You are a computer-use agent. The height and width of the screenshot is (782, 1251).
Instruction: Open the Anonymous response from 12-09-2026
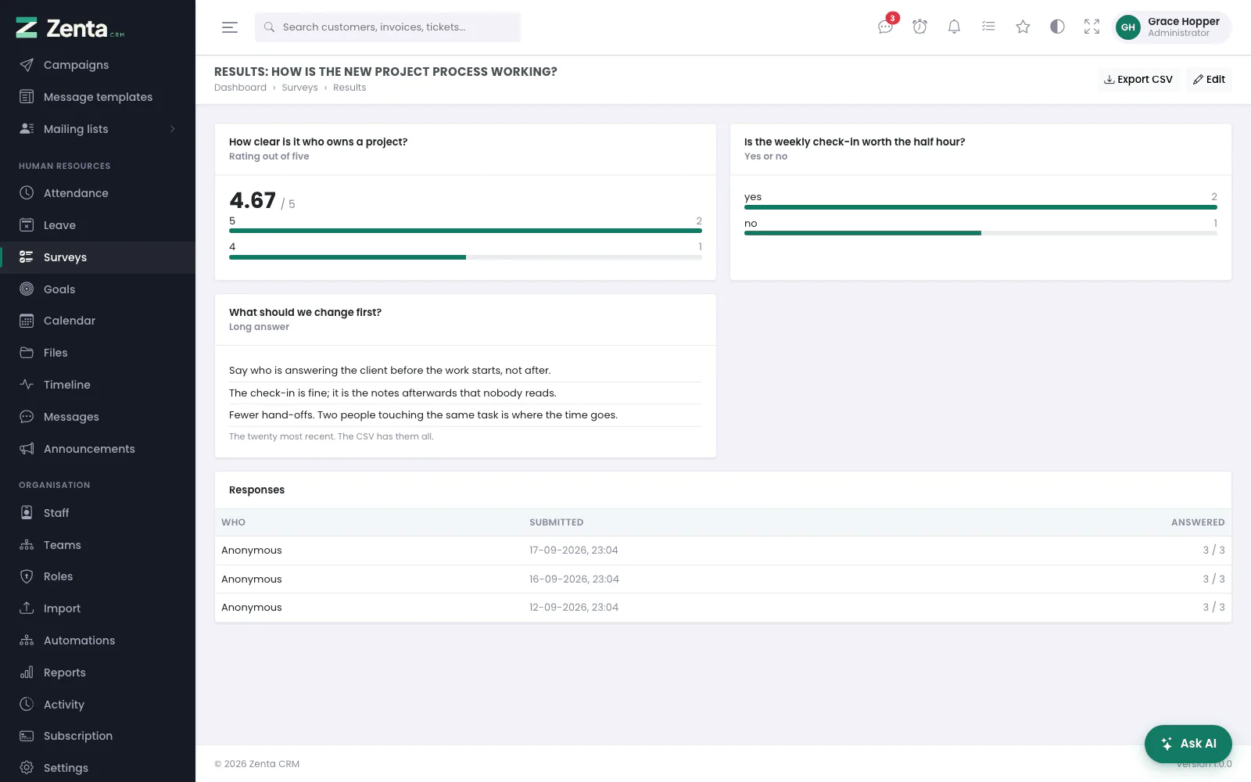point(723,608)
